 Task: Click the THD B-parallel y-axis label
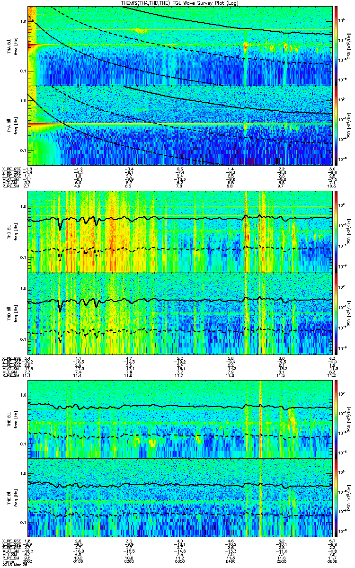[12, 313]
